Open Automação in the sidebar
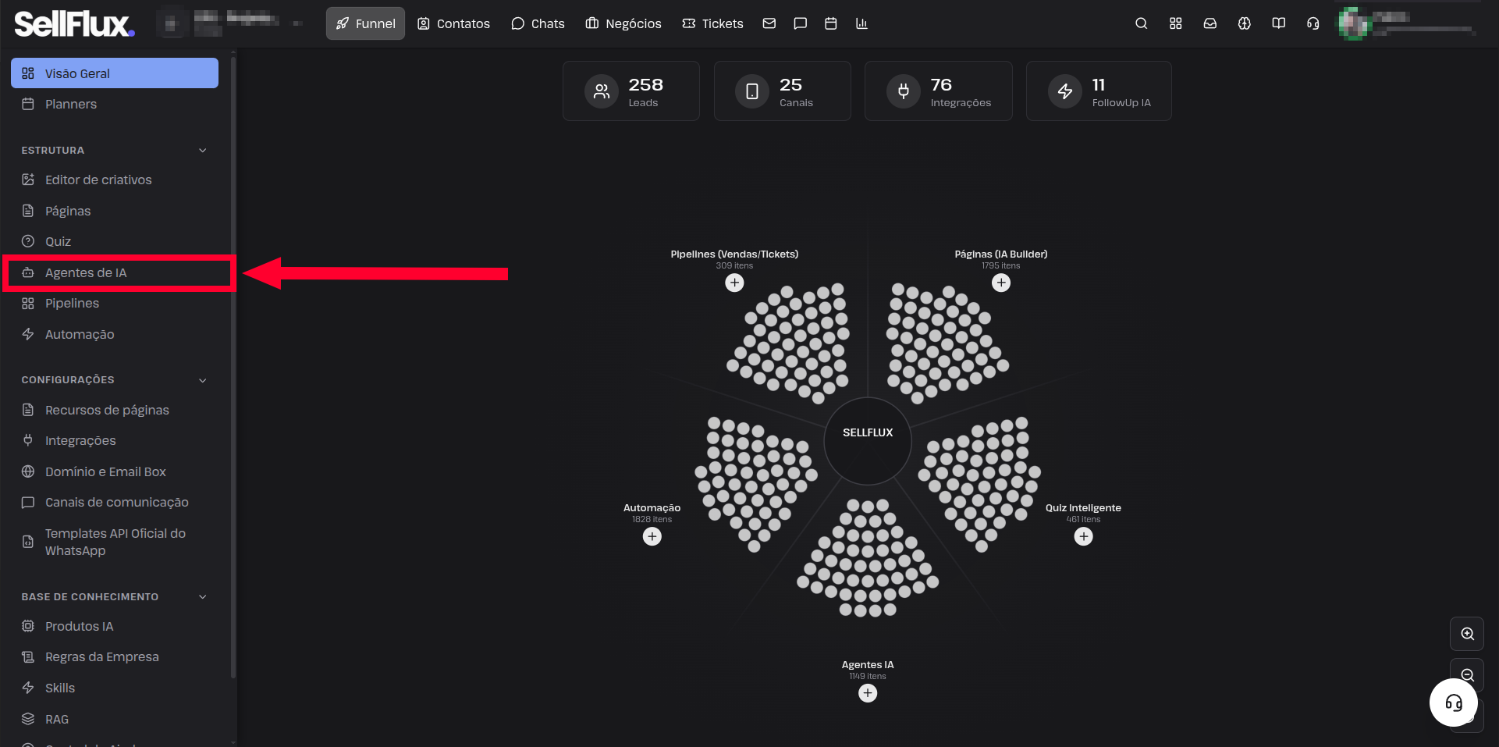Screen dimensions: 1499x747 [115, 334]
